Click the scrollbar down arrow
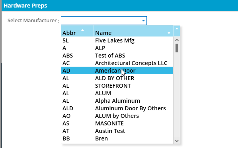 177,141
